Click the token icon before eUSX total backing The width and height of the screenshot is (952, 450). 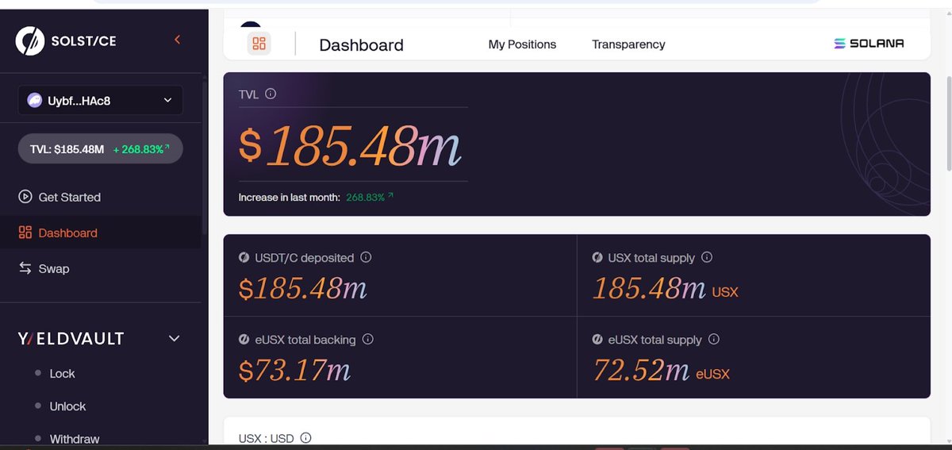(244, 340)
